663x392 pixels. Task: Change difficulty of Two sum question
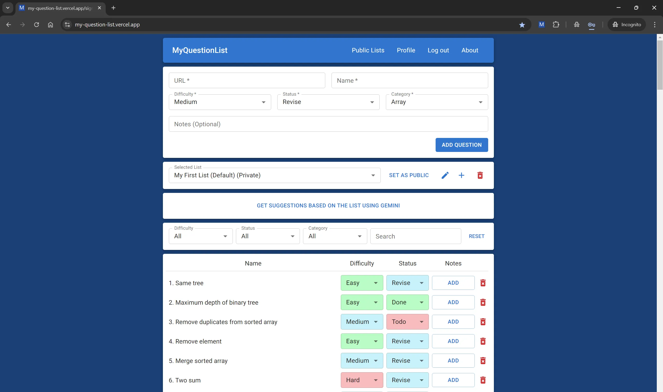click(x=362, y=380)
